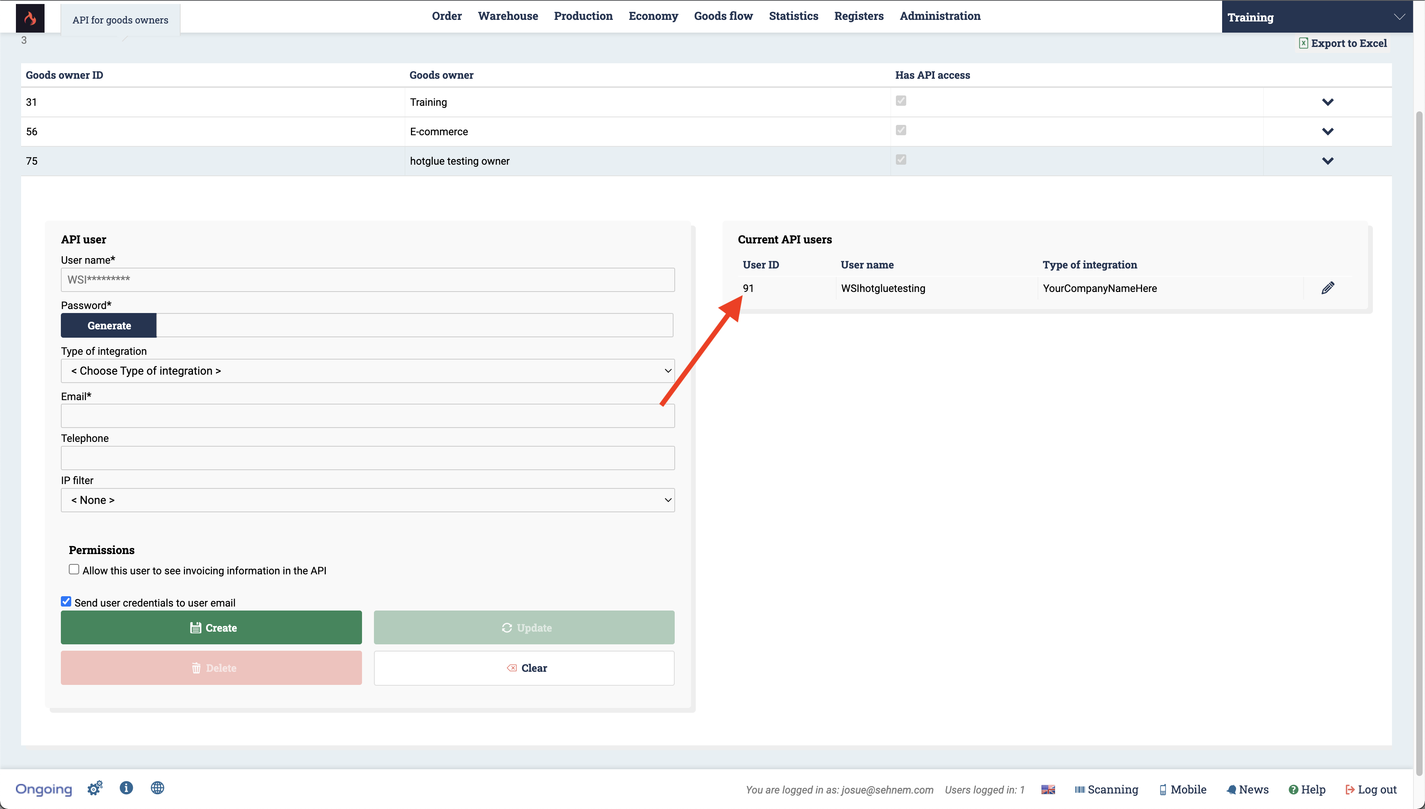Viewport: 1425px width, 809px height.
Task: Open the IP filter dropdown
Action: click(x=367, y=500)
